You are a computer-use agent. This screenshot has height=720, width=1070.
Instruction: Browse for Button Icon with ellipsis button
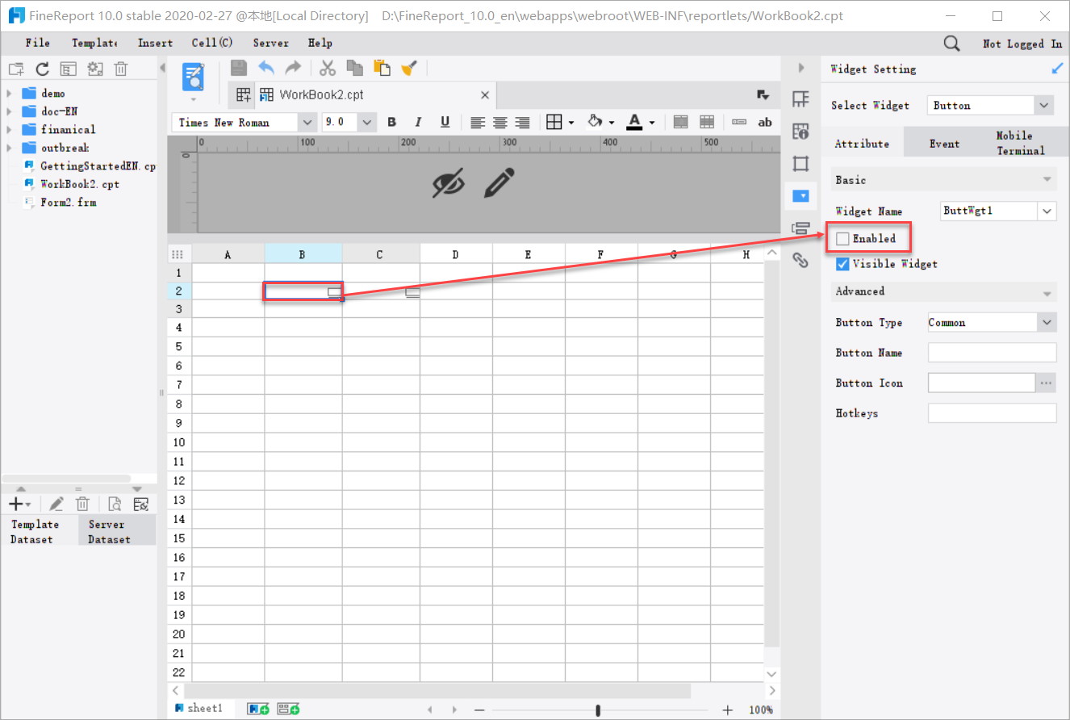(x=1047, y=383)
